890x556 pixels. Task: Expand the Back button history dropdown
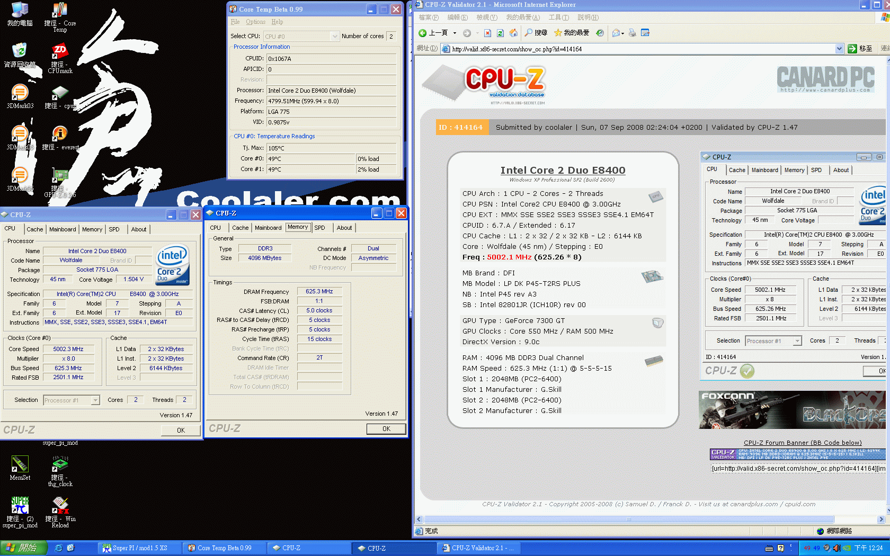[455, 33]
